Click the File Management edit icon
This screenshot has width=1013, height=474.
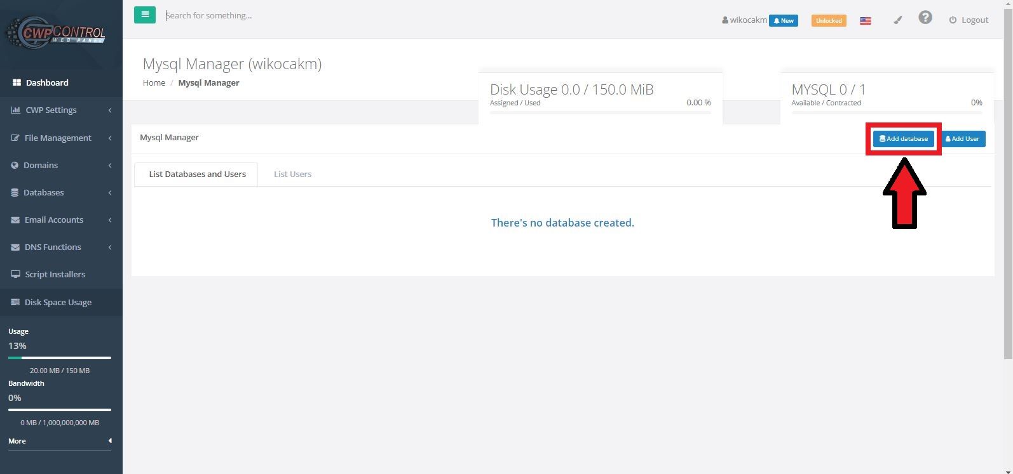click(15, 138)
